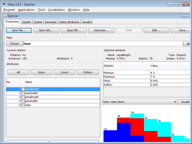The height and width of the screenshot is (144, 192).
Task: Minimize the inner Explorer window
Action: point(184,16)
